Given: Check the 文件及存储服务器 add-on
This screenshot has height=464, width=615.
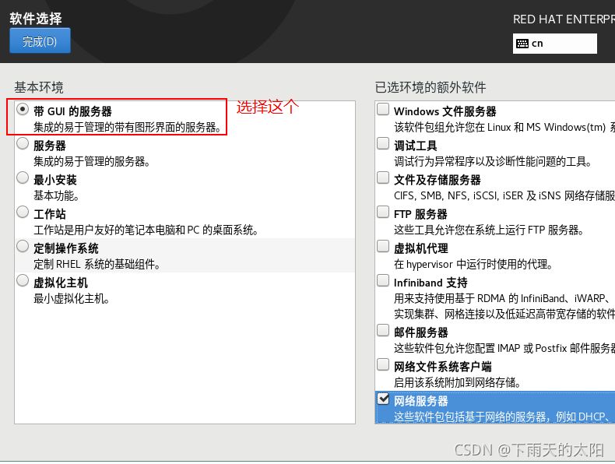Looking at the screenshot, I should (383, 178).
